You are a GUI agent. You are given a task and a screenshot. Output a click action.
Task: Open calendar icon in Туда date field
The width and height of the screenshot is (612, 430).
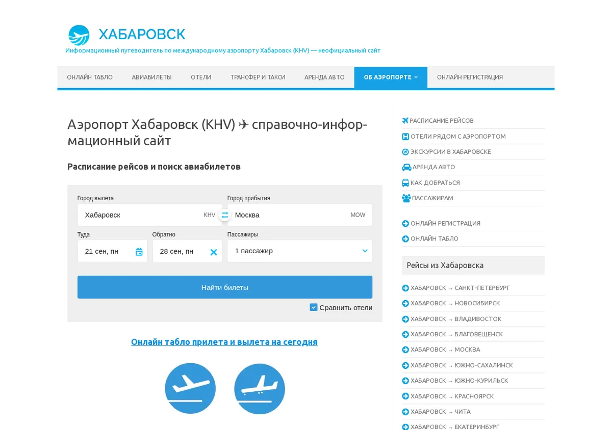point(139,252)
